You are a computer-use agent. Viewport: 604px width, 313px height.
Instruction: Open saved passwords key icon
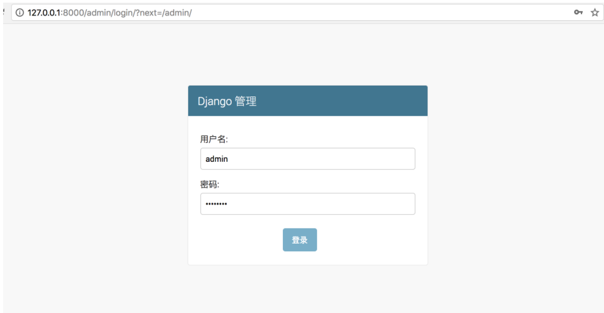point(578,13)
